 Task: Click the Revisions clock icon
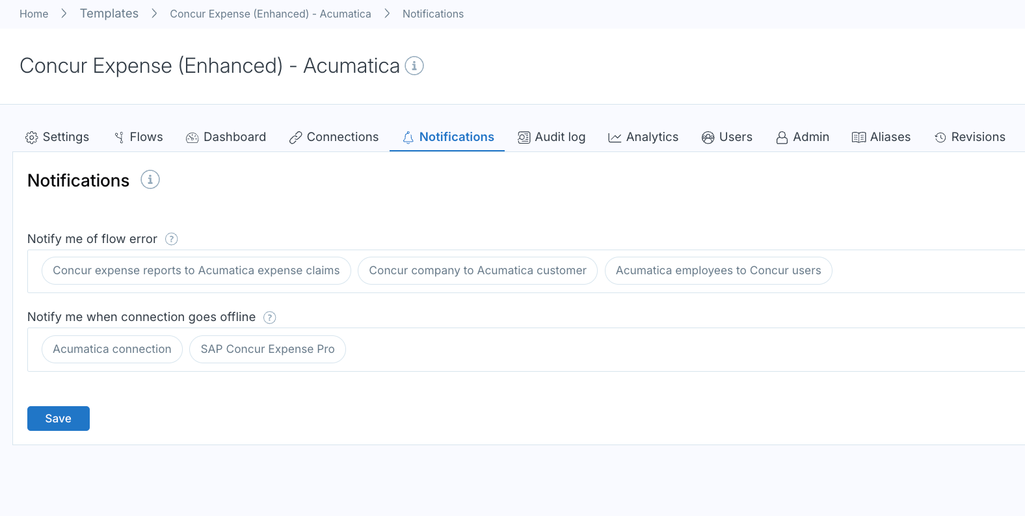(x=940, y=138)
